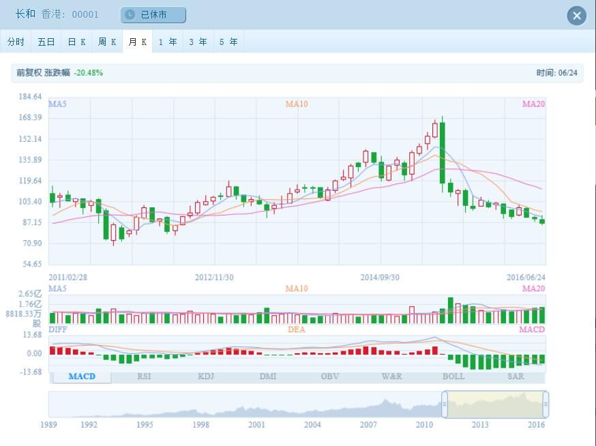Switch indicator to RSI
Image resolution: width=596 pixels, height=446 pixels.
[144, 376]
